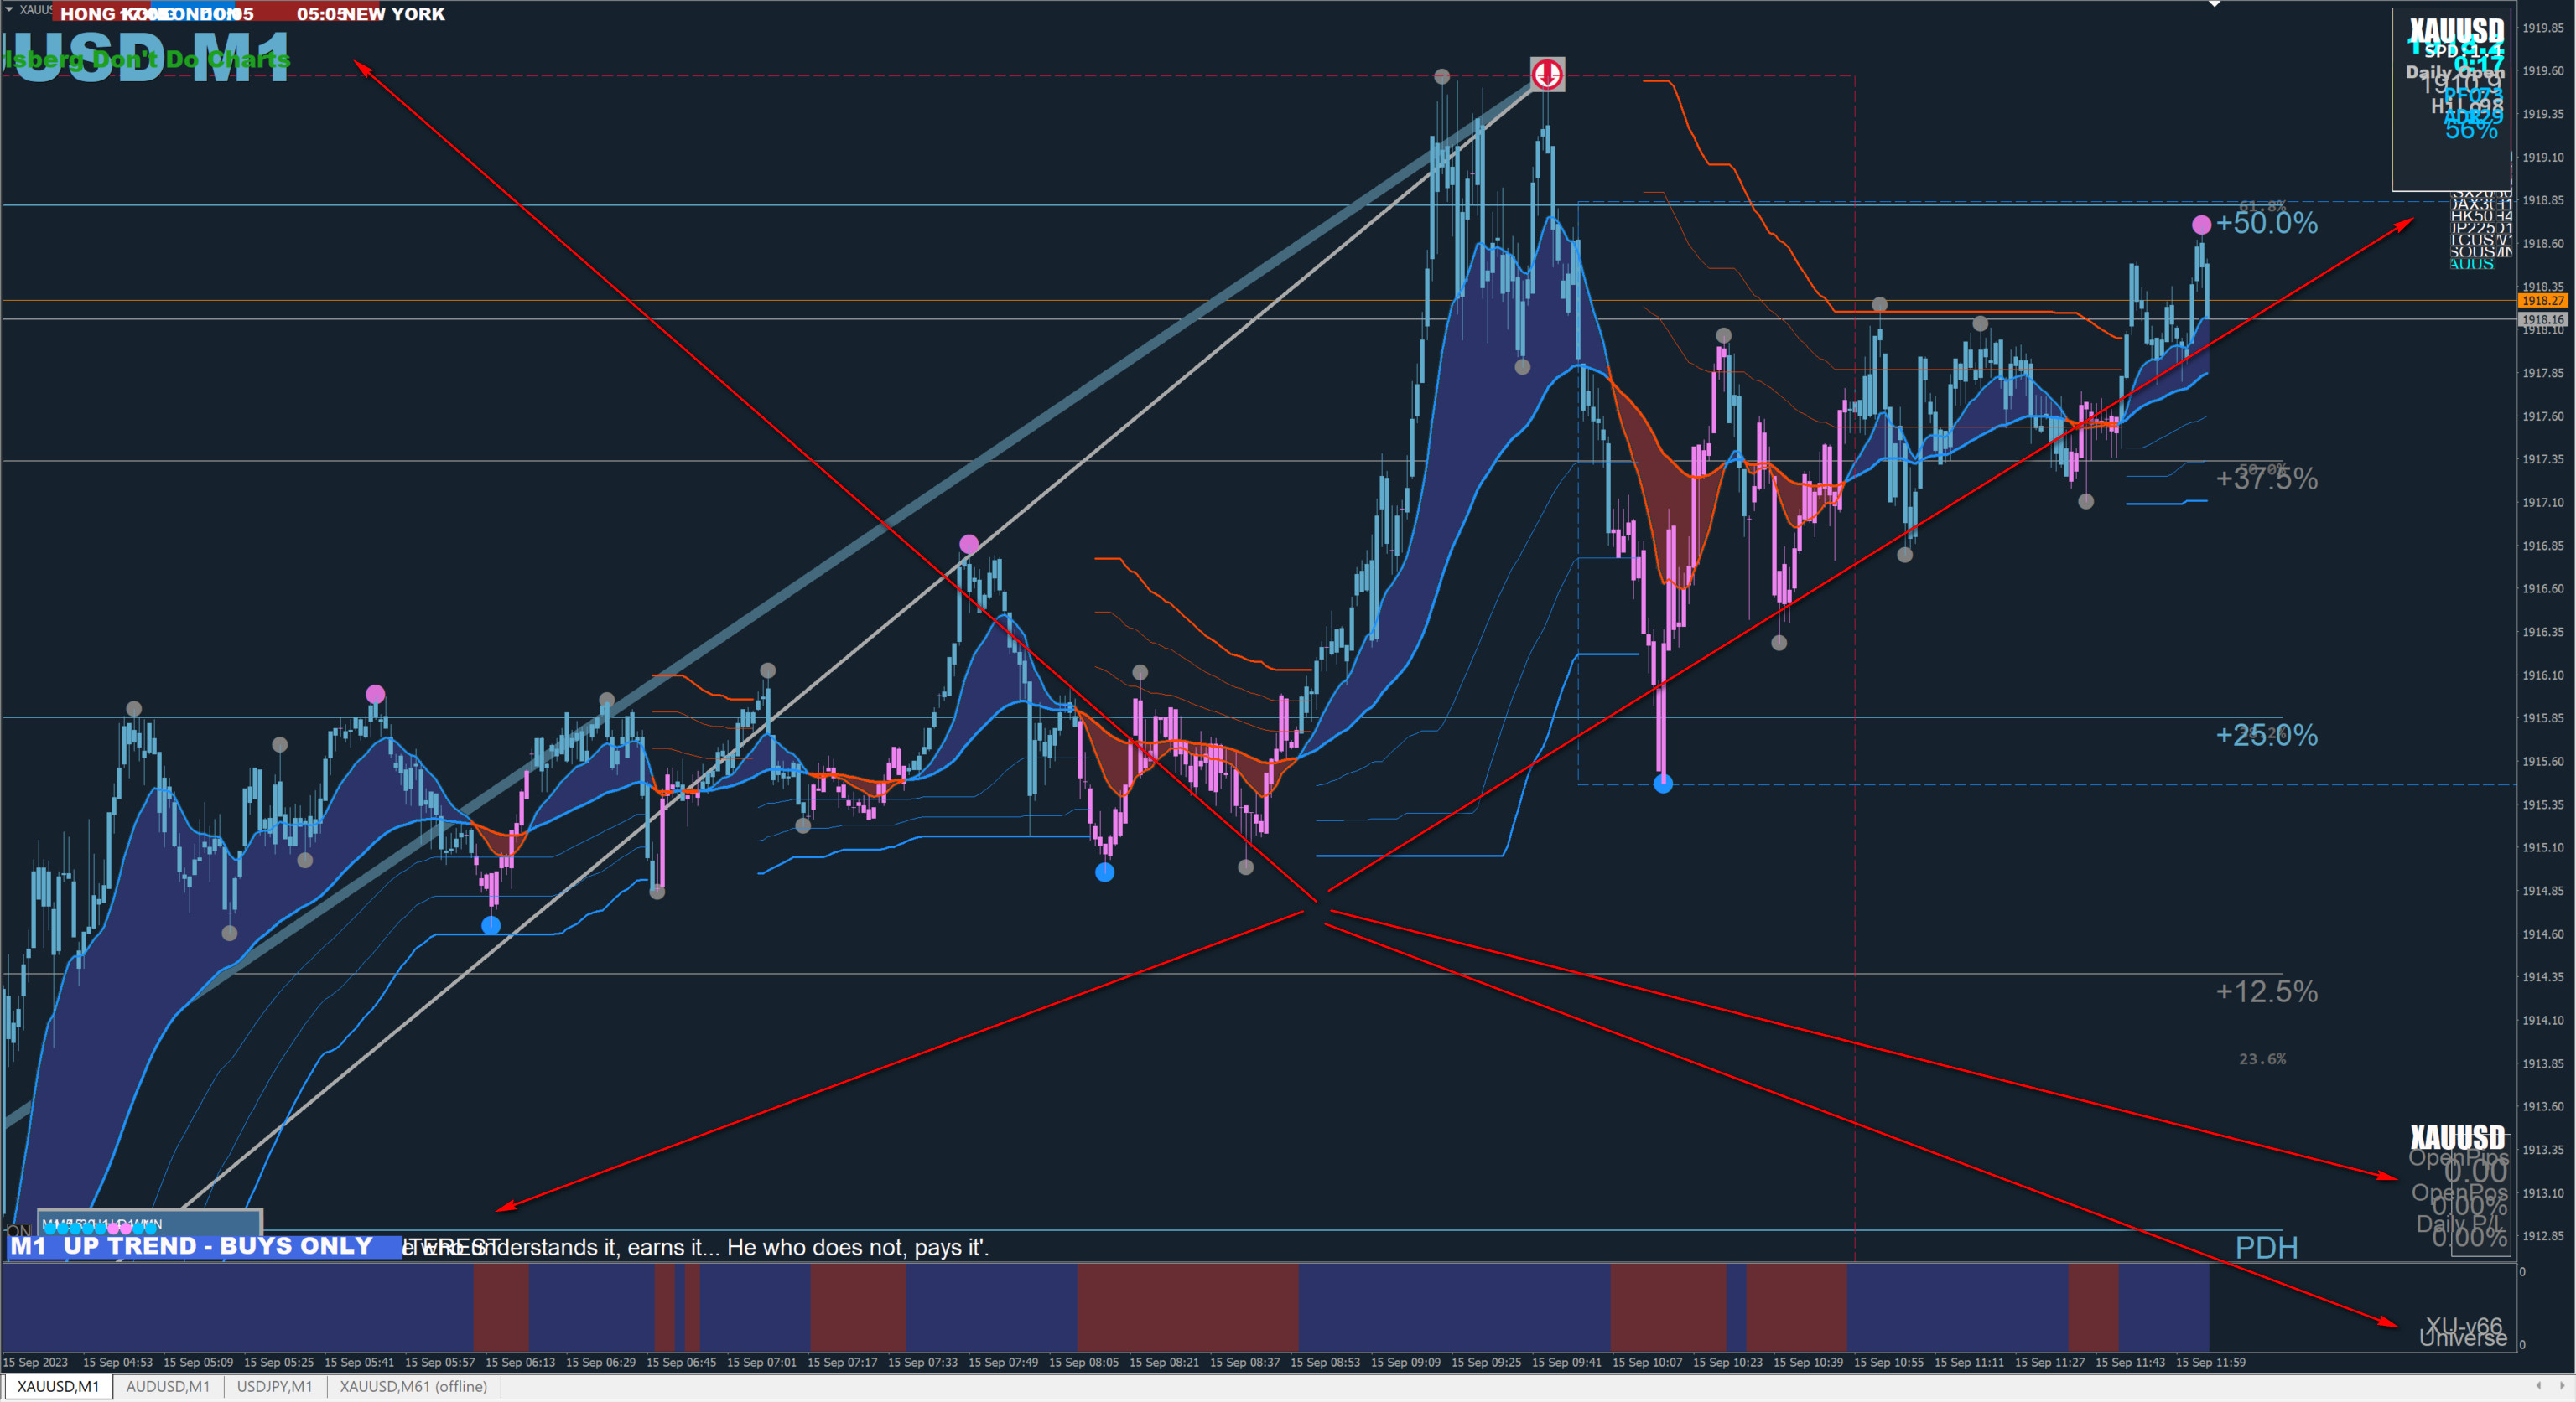Click the PDH level label

point(2266,1247)
